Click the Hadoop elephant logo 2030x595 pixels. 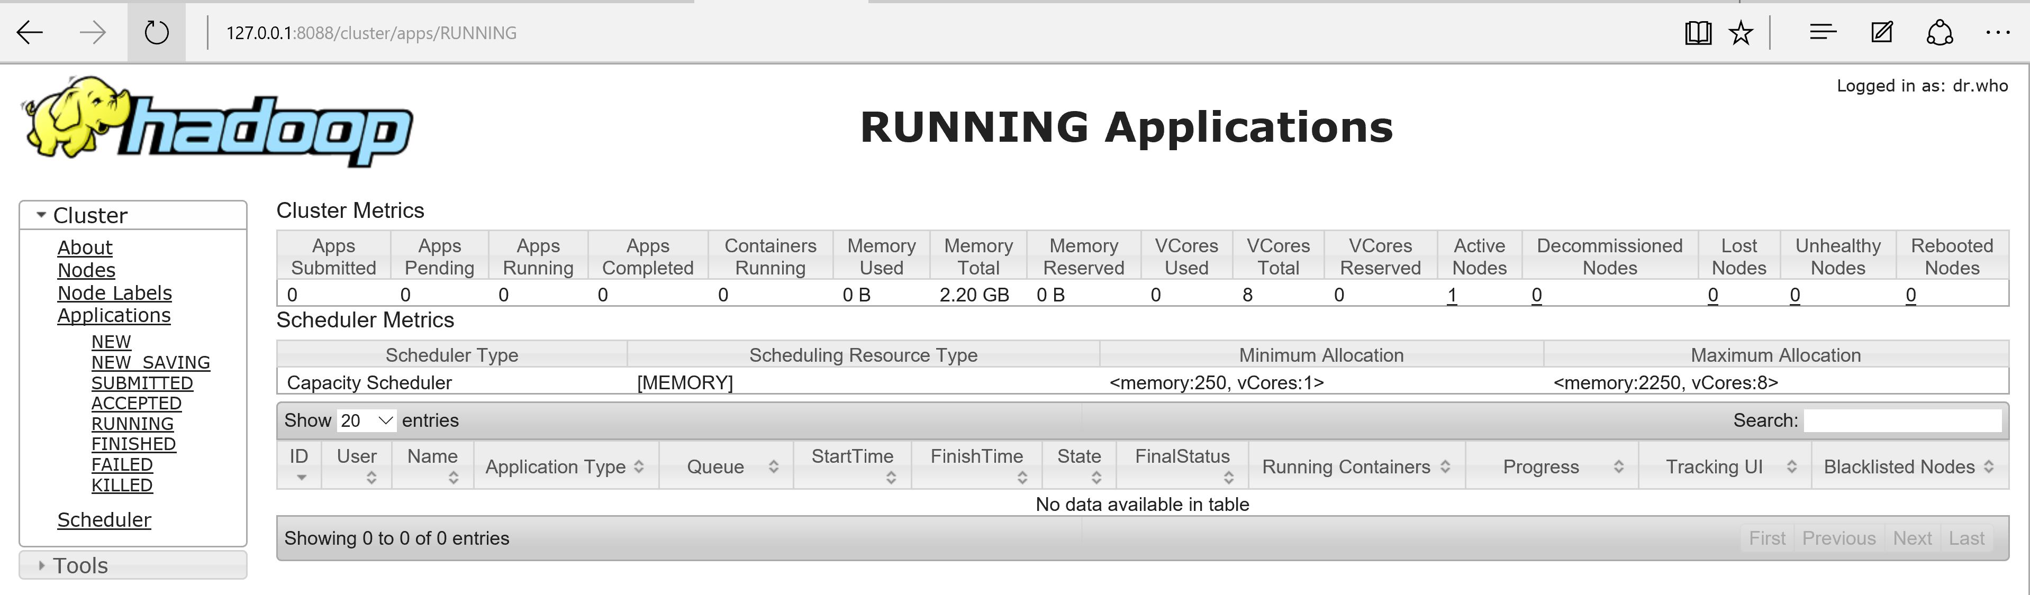coord(217,122)
